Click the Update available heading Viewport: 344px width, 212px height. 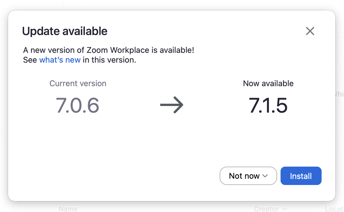click(65, 31)
